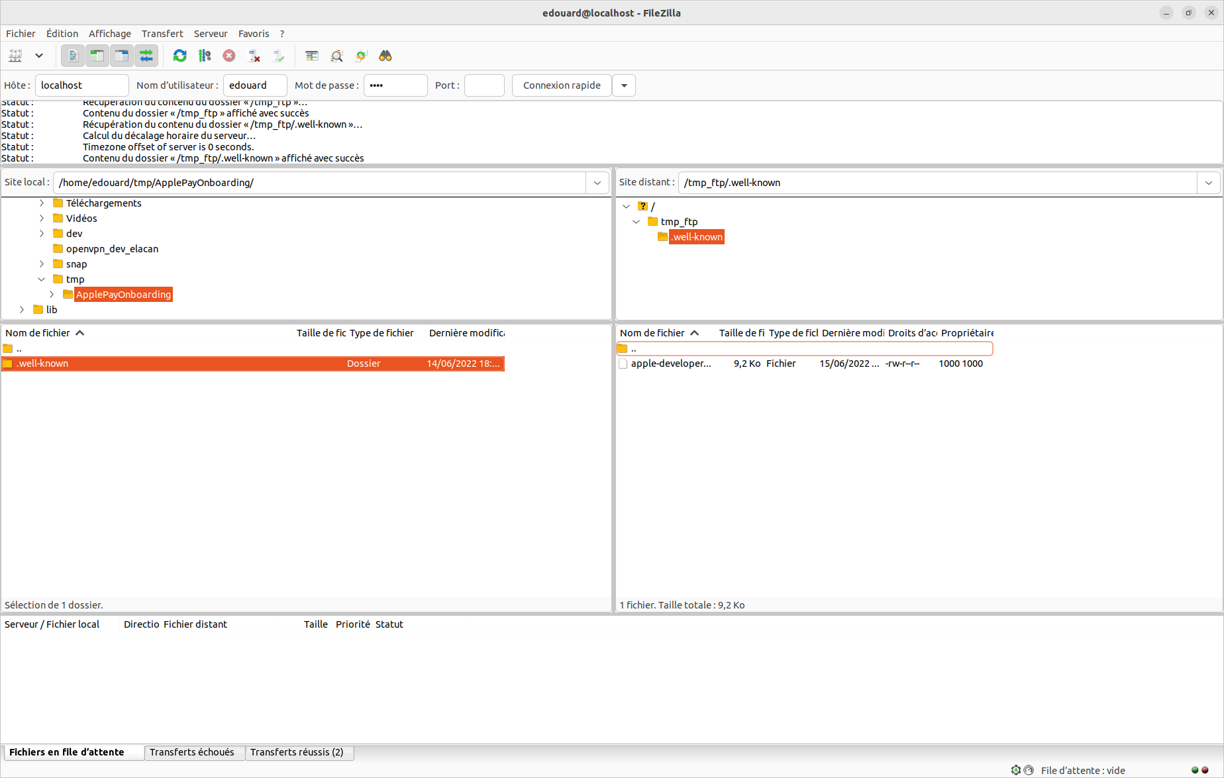
Task: Select openvpn_dev_elacan folder in tree
Action: tap(112, 249)
